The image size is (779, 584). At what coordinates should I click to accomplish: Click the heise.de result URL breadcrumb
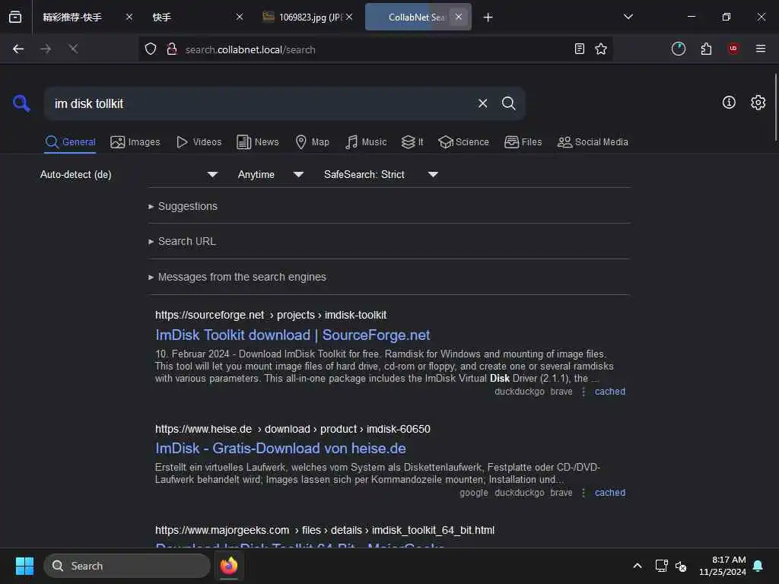(293, 429)
